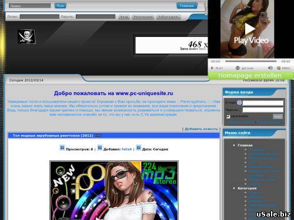
Task: Click the pirate skull flag logo
Action: tap(26, 36)
